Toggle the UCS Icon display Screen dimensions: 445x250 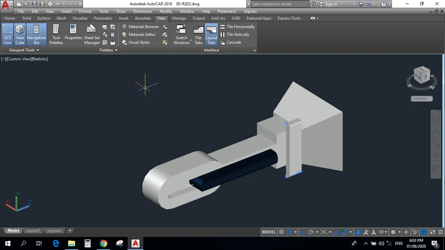point(7,34)
